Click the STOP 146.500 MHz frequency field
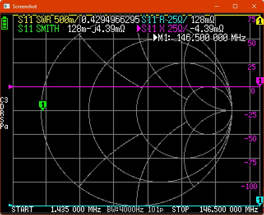 210,210
